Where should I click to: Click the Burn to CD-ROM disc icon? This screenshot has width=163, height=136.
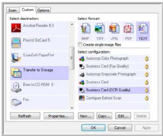[16, 87]
